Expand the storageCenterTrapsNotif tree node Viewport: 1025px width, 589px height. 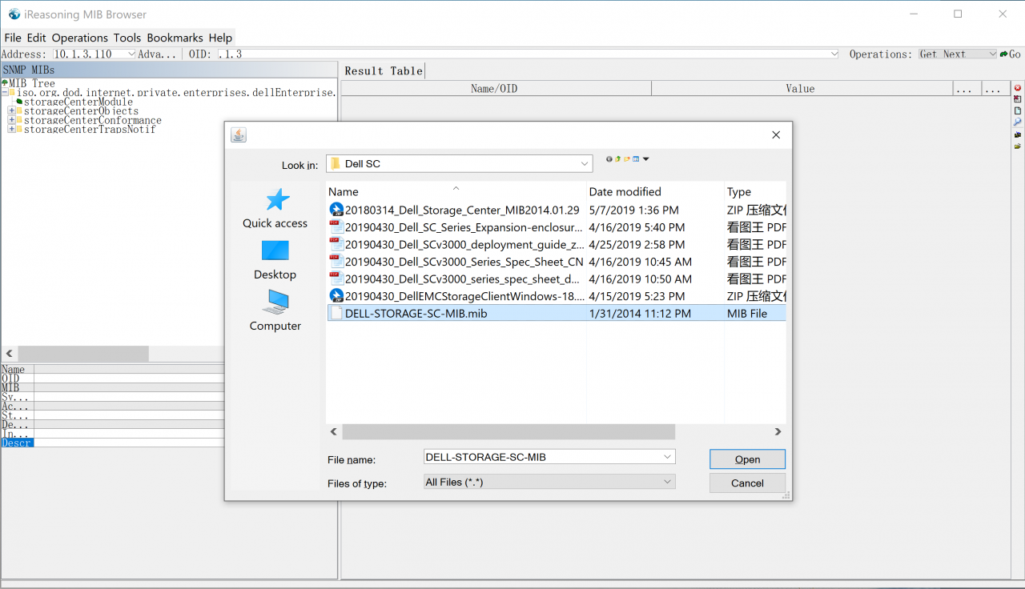(x=11, y=129)
